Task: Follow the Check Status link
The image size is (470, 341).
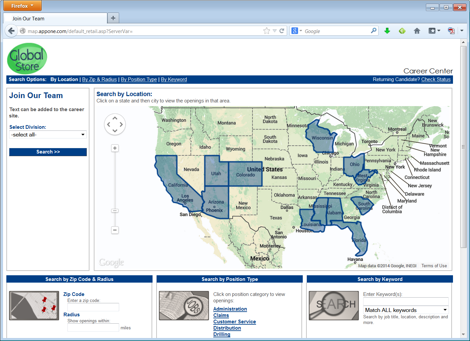Action: [436, 79]
